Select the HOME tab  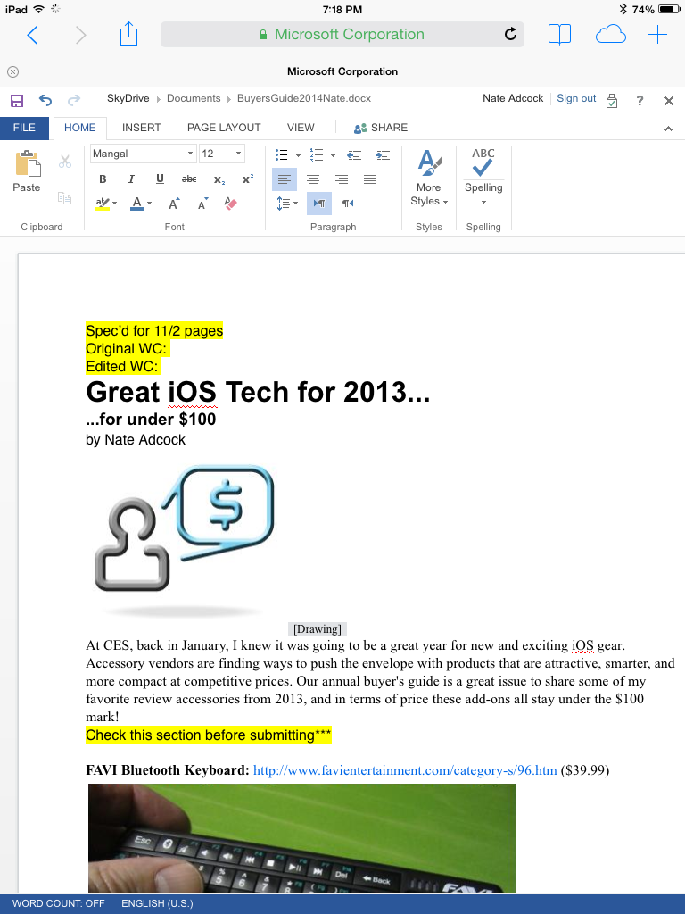79,129
